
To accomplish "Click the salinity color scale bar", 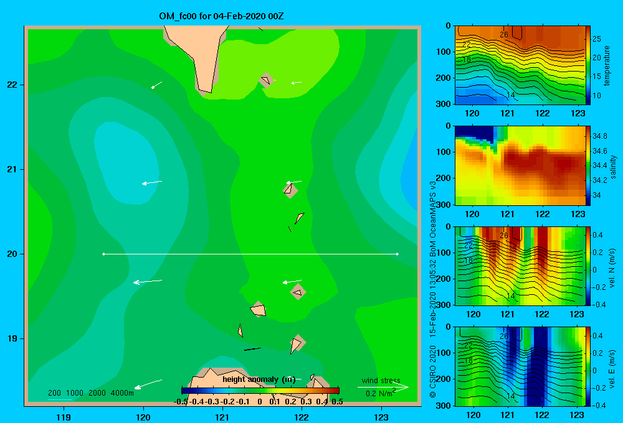I will pyautogui.click(x=588, y=165).
